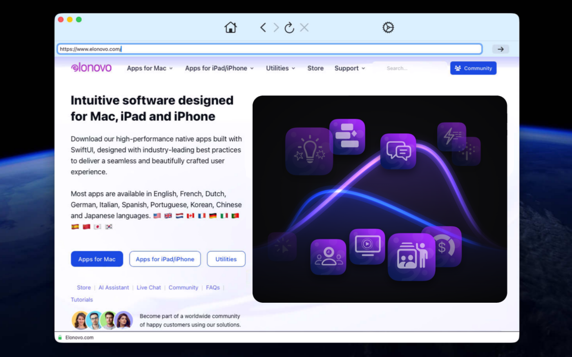Click the Home icon in browser toolbar
The height and width of the screenshot is (357, 572).
230,27
